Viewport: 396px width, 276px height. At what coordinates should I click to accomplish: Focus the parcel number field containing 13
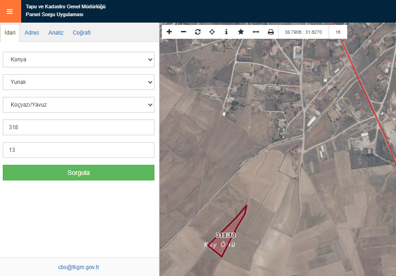(x=78, y=150)
